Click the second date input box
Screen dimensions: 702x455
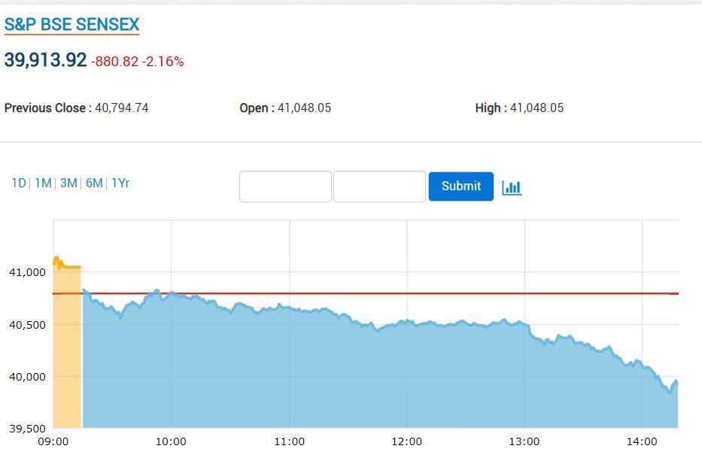pos(379,187)
